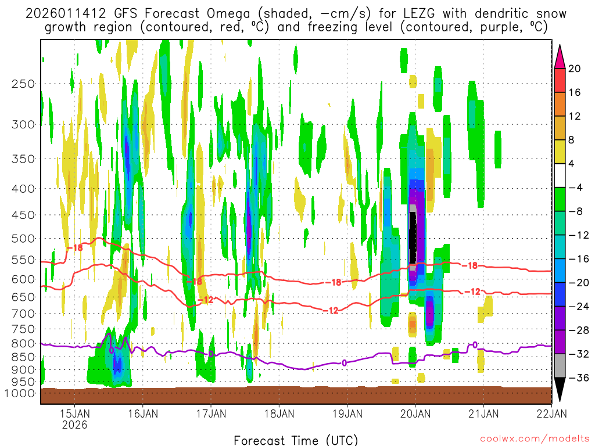Click the 450 pressure level label
The image size is (595, 446).
[23, 215]
